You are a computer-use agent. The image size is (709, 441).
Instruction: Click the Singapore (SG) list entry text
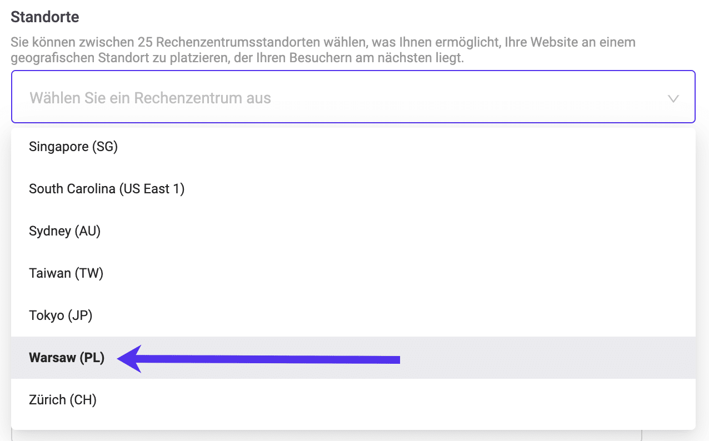[73, 147]
